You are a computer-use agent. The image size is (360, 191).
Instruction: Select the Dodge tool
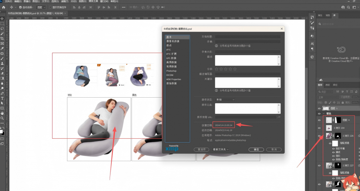(2, 88)
